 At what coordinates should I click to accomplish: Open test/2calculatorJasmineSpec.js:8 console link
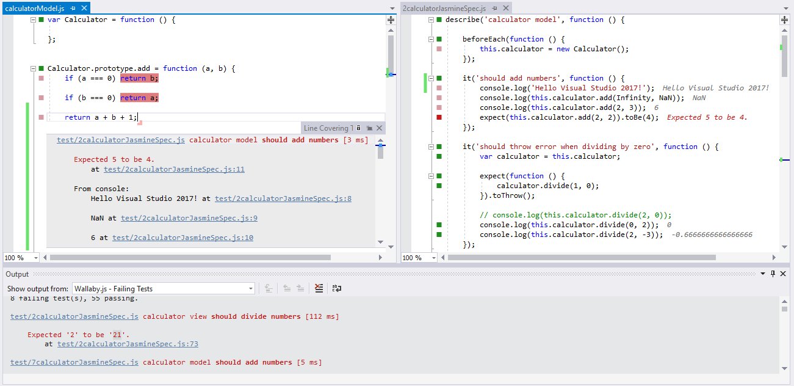[283, 198]
